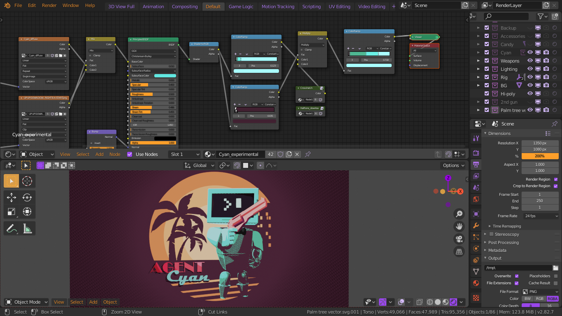Open the Material properties tab

click(476, 283)
